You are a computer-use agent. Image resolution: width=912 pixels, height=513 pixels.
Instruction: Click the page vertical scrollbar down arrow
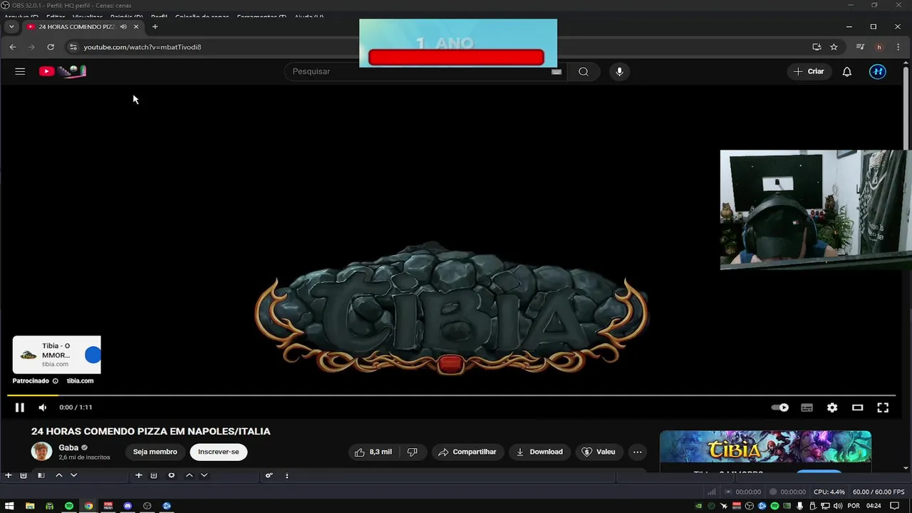pyautogui.click(x=906, y=468)
